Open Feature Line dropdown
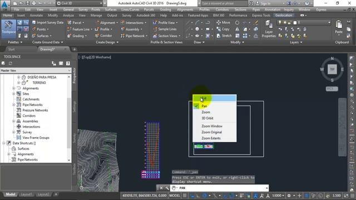The height and width of the screenshot is (200, 356). (x=80, y=29)
